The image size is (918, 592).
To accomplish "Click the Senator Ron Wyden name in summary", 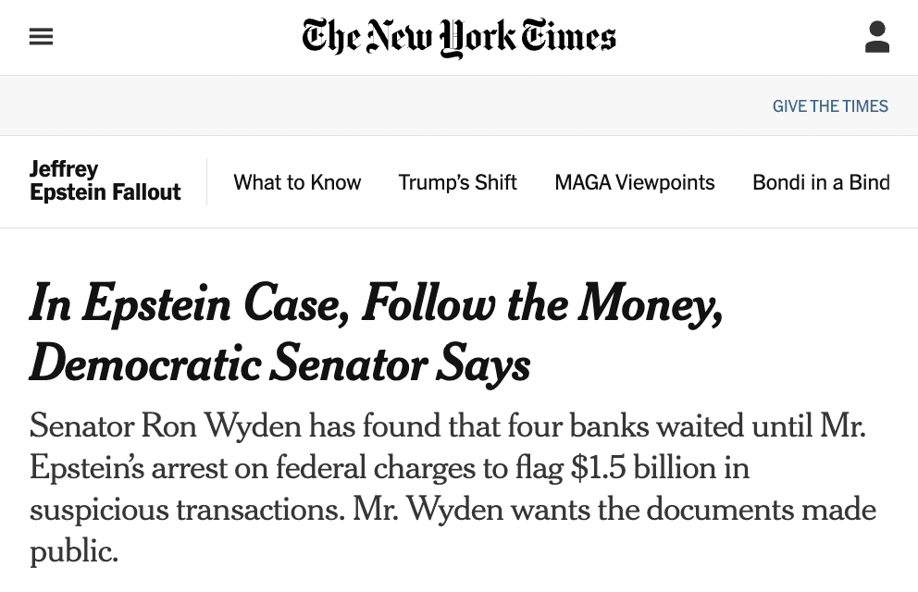I will point(166,425).
